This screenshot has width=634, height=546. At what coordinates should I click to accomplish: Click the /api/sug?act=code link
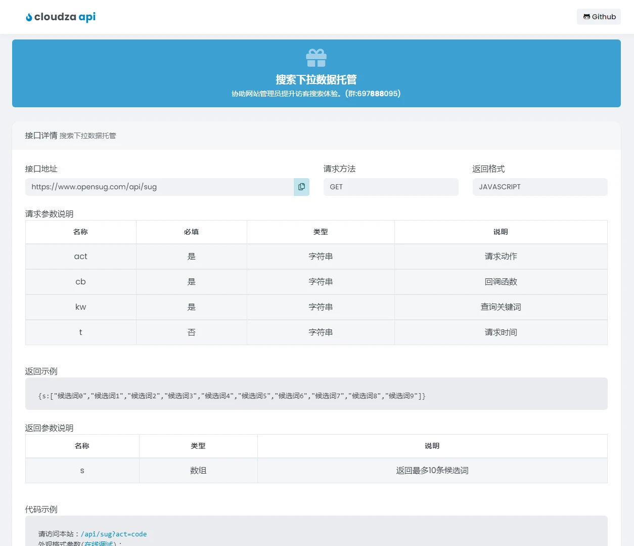point(114,534)
